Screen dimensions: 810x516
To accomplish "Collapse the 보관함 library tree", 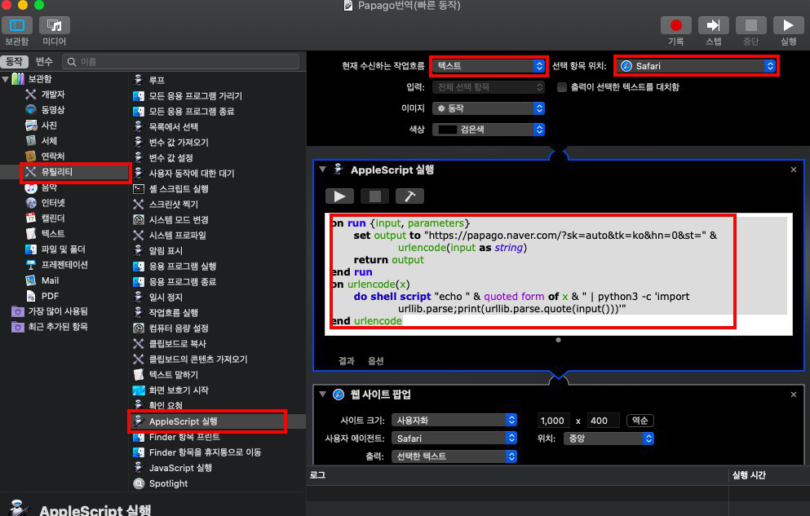I will [x=6, y=79].
